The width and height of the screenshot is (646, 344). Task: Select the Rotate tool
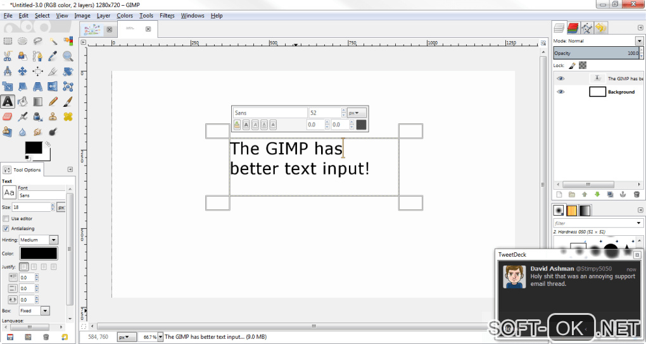(x=68, y=71)
